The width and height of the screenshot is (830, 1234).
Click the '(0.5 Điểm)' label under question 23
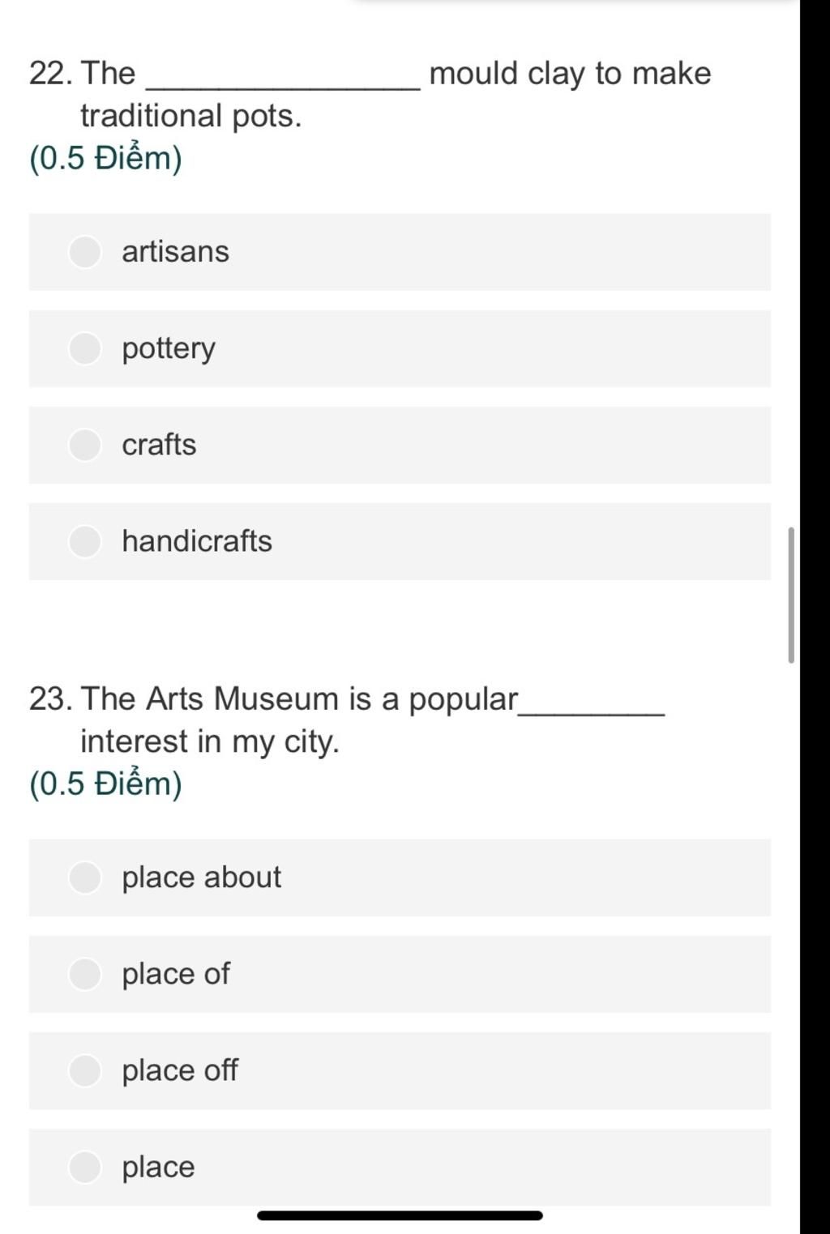(x=105, y=784)
